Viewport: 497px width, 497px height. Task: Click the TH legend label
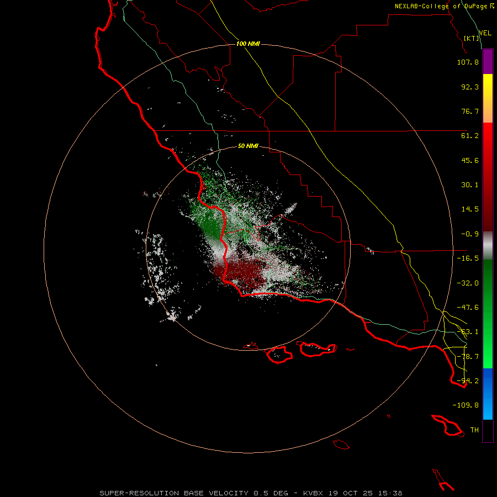pyautogui.click(x=474, y=430)
